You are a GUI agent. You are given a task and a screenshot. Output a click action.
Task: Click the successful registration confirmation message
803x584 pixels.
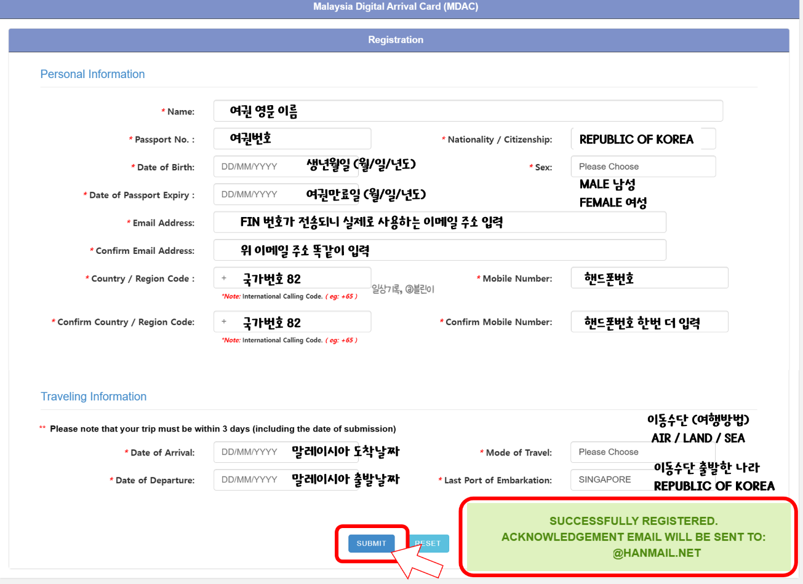click(x=628, y=537)
